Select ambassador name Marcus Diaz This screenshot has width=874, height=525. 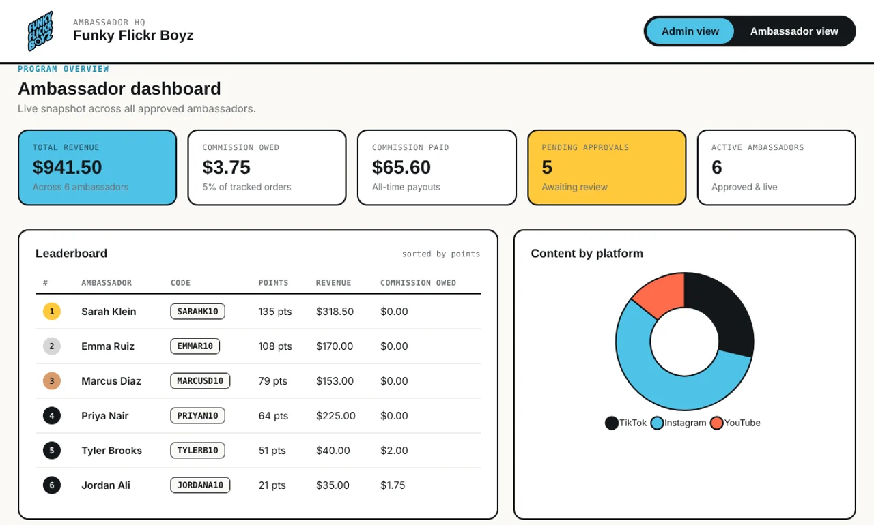coord(111,381)
